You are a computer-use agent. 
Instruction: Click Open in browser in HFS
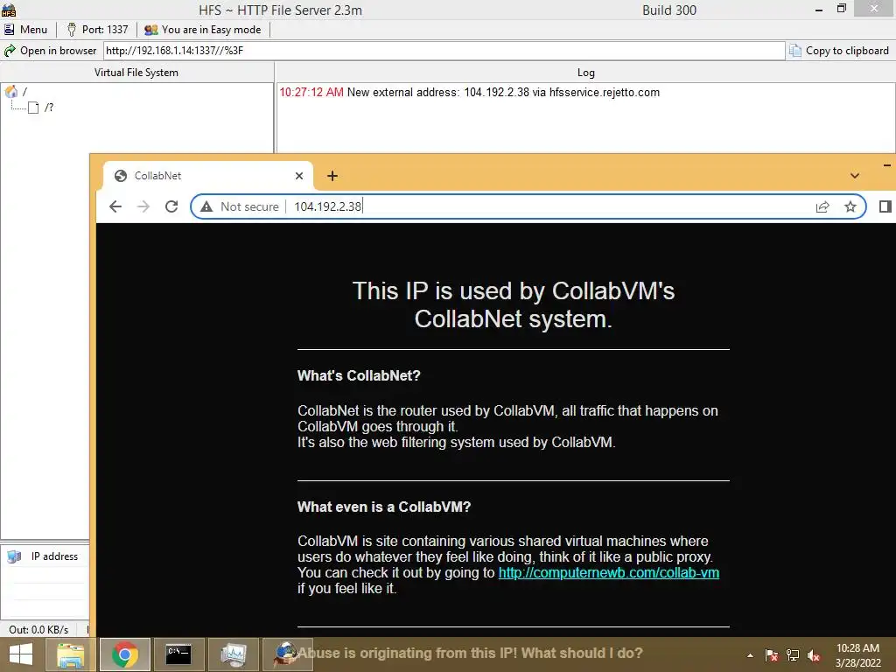50,50
